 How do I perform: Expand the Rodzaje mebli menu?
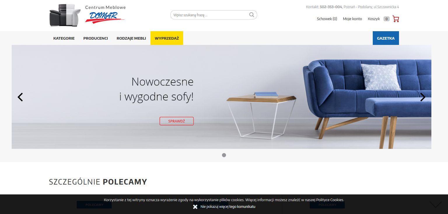click(x=131, y=38)
